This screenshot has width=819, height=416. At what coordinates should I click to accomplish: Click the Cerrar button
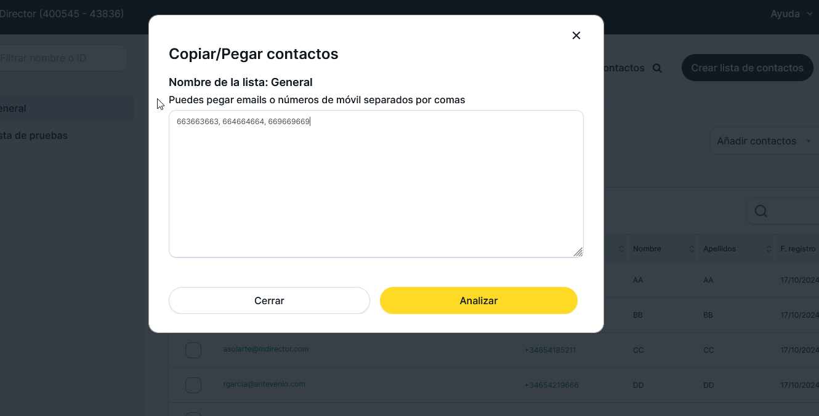[269, 300]
